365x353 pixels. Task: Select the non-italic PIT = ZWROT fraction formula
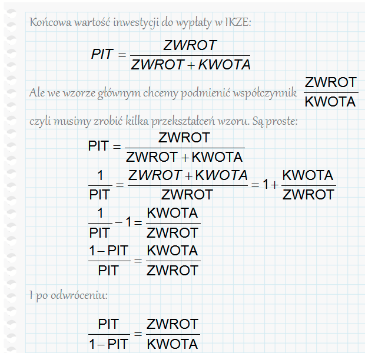[166, 147]
